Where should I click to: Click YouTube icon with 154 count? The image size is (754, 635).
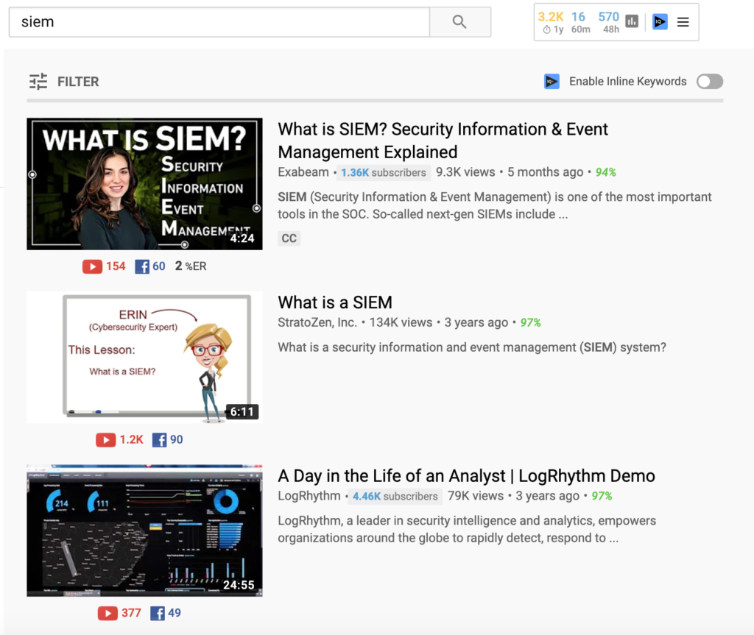104,266
